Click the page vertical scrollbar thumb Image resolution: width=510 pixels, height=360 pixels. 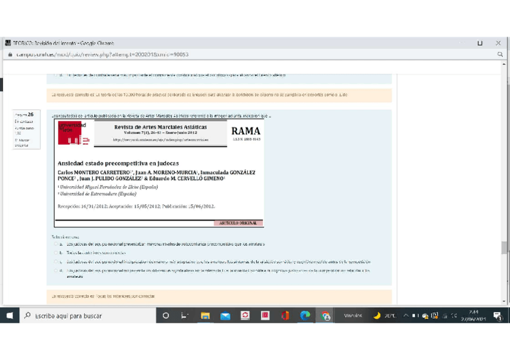click(x=504, y=248)
